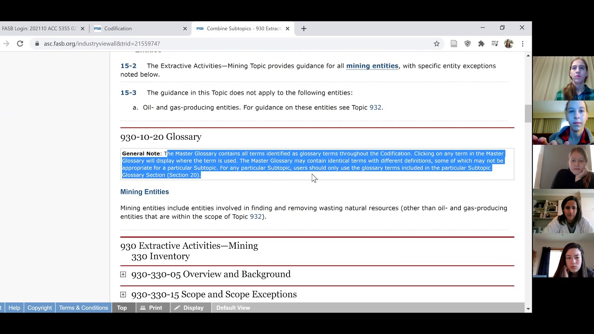Open the Extensions puzzle piece icon
Viewport: 594px width, 334px height.
point(481,44)
